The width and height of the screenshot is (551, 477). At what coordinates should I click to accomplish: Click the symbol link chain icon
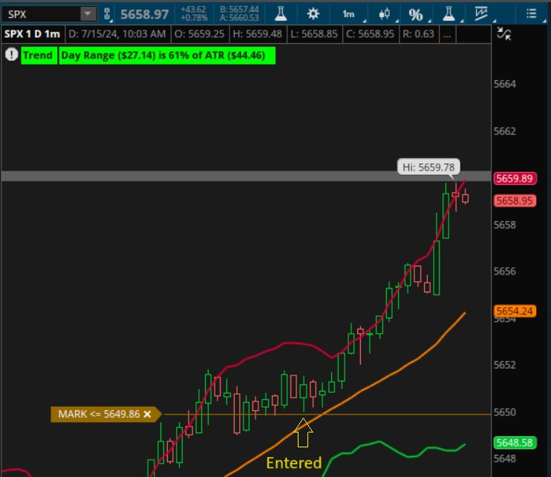[x=107, y=14]
